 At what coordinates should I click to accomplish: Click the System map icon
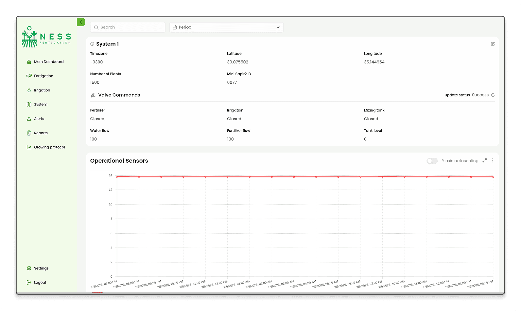[29, 105]
